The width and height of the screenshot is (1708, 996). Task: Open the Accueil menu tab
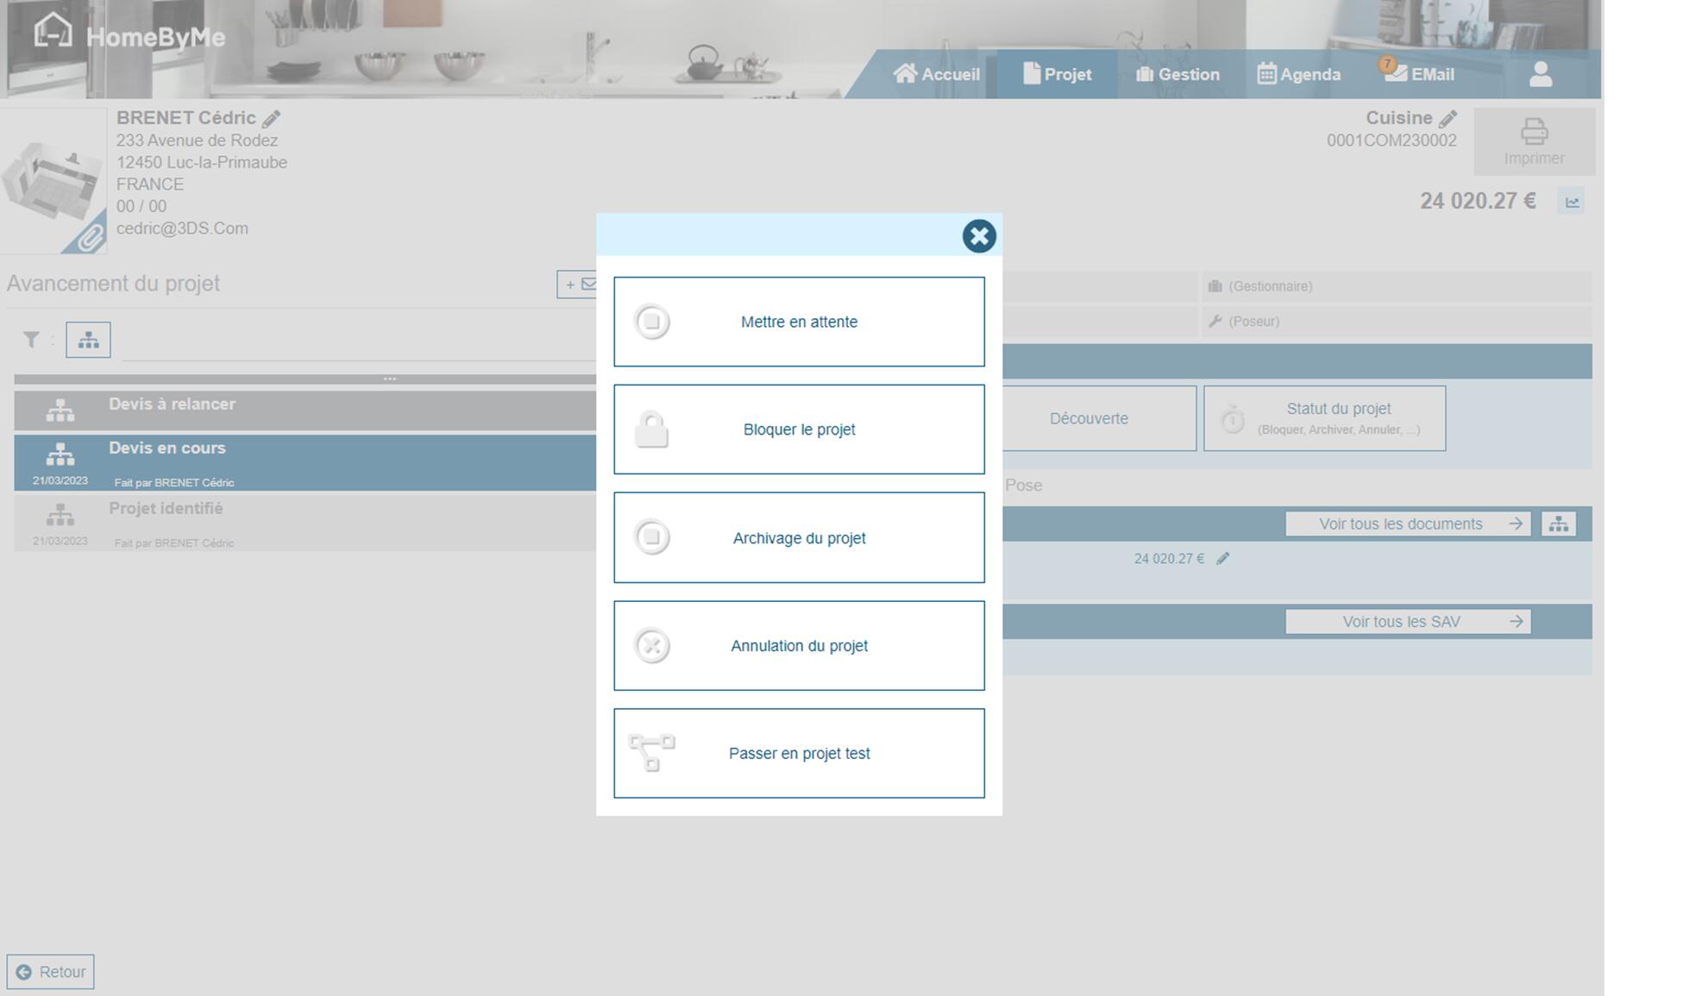click(936, 74)
